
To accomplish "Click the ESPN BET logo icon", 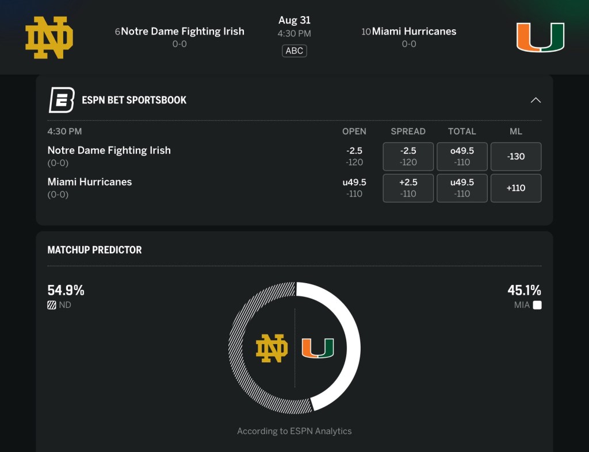I will 62,100.
